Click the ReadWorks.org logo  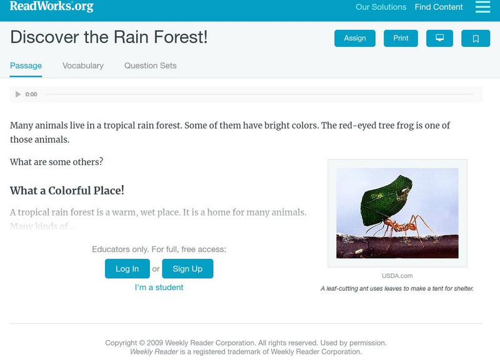pyautogui.click(x=51, y=7)
